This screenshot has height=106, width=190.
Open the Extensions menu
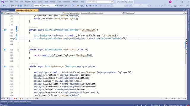point(66,2)
